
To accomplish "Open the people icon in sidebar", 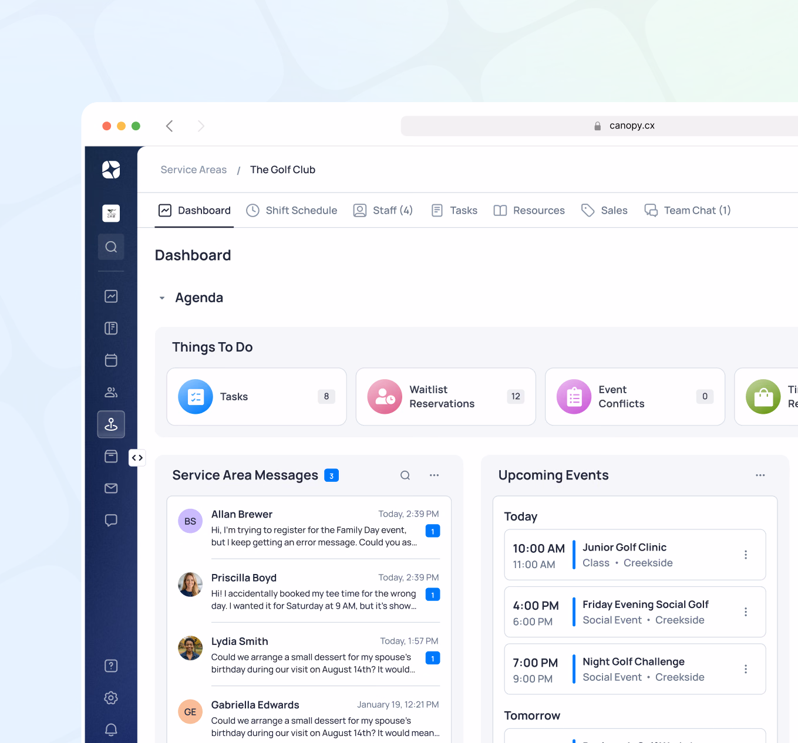I will click(111, 392).
